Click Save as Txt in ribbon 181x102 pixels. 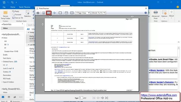coord(18,18)
